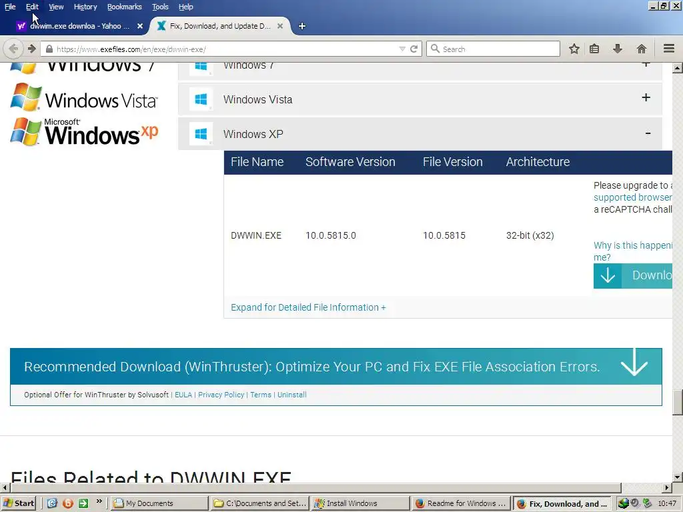Click the Recommended Download WinThruster banner
This screenshot has height=512, width=683.
[x=336, y=366]
